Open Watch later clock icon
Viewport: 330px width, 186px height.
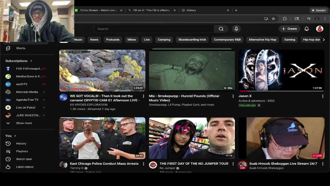pyautogui.click(x=8, y=159)
